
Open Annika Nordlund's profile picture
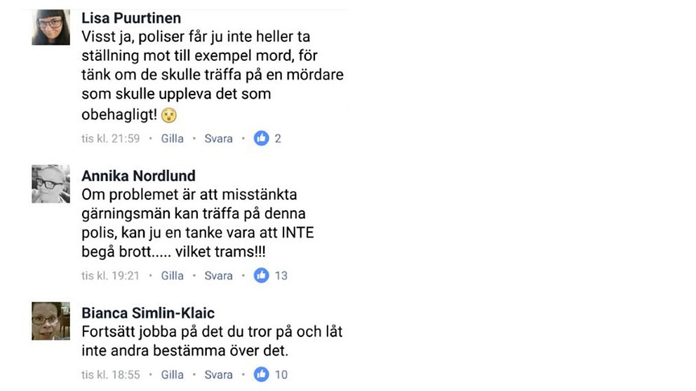[51, 184]
